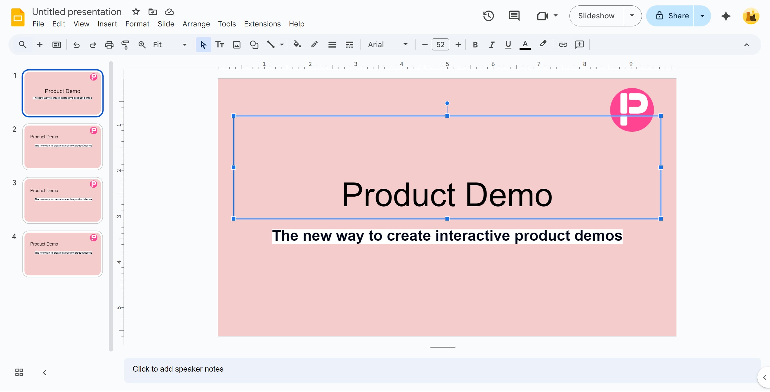The image size is (770, 392).
Task: Insert an image from toolbar
Action: tap(237, 45)
